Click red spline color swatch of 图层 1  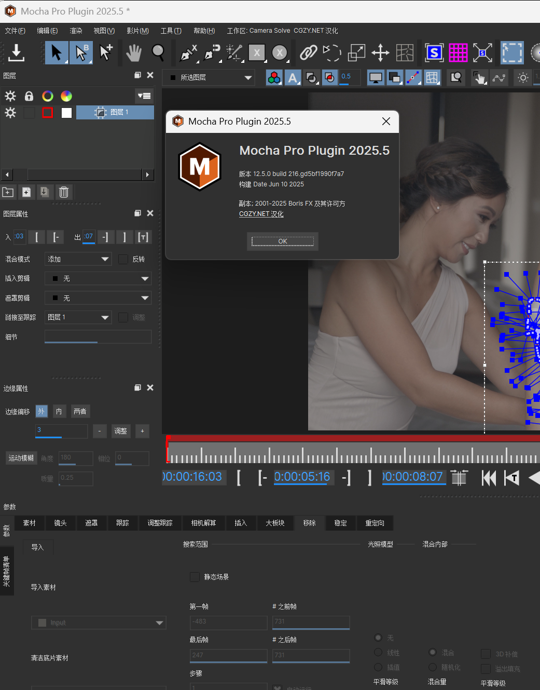coord(47,113)
